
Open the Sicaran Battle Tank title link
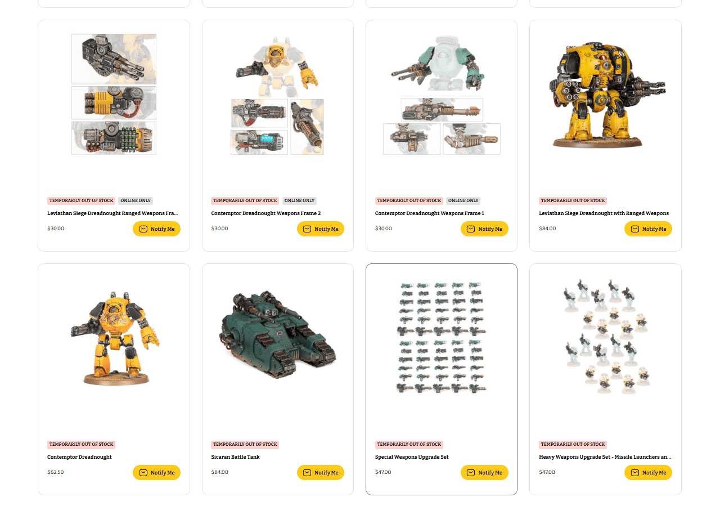coord(236,457)
